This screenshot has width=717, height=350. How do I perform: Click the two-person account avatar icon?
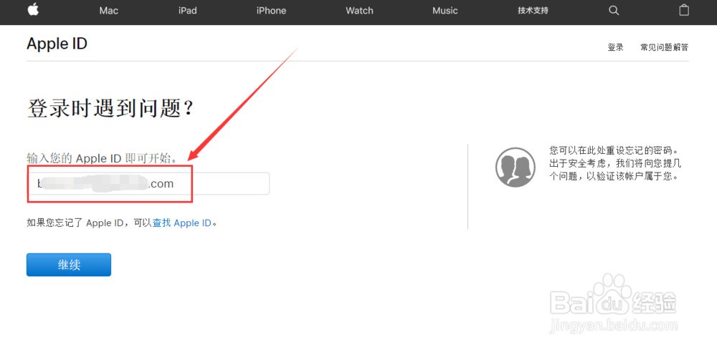pyautogui.click(x=515, y=167)
